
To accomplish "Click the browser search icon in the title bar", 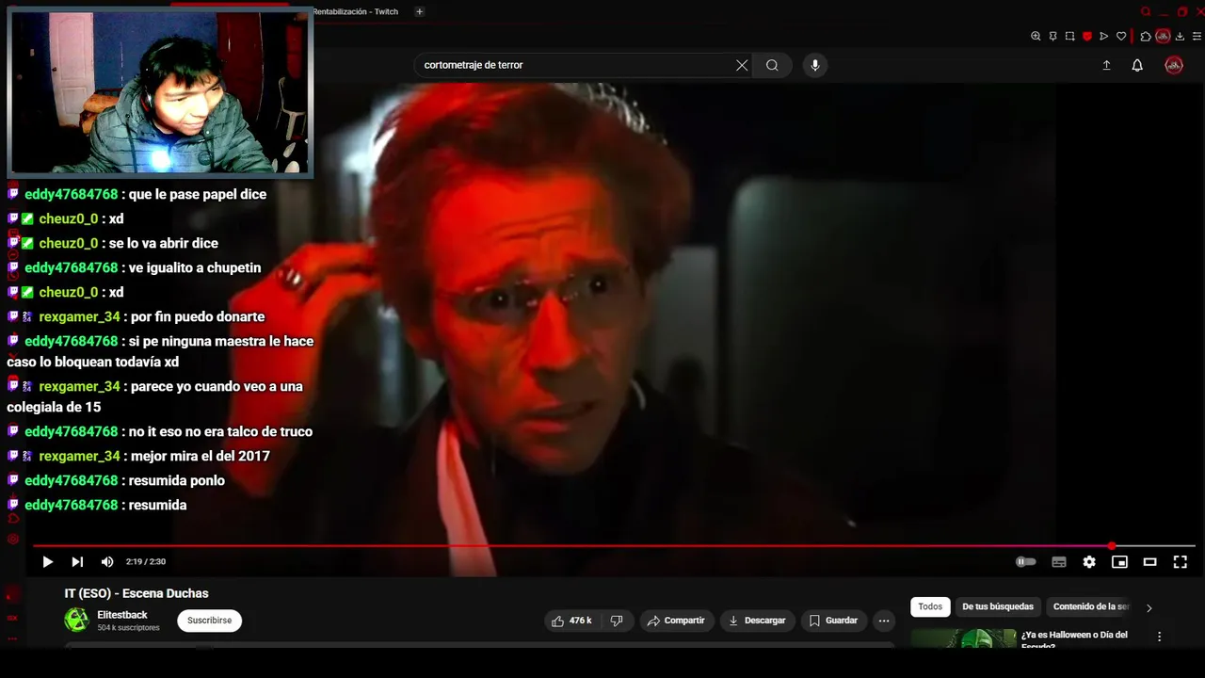I will pyautogui.click(x=1146, y=11).
